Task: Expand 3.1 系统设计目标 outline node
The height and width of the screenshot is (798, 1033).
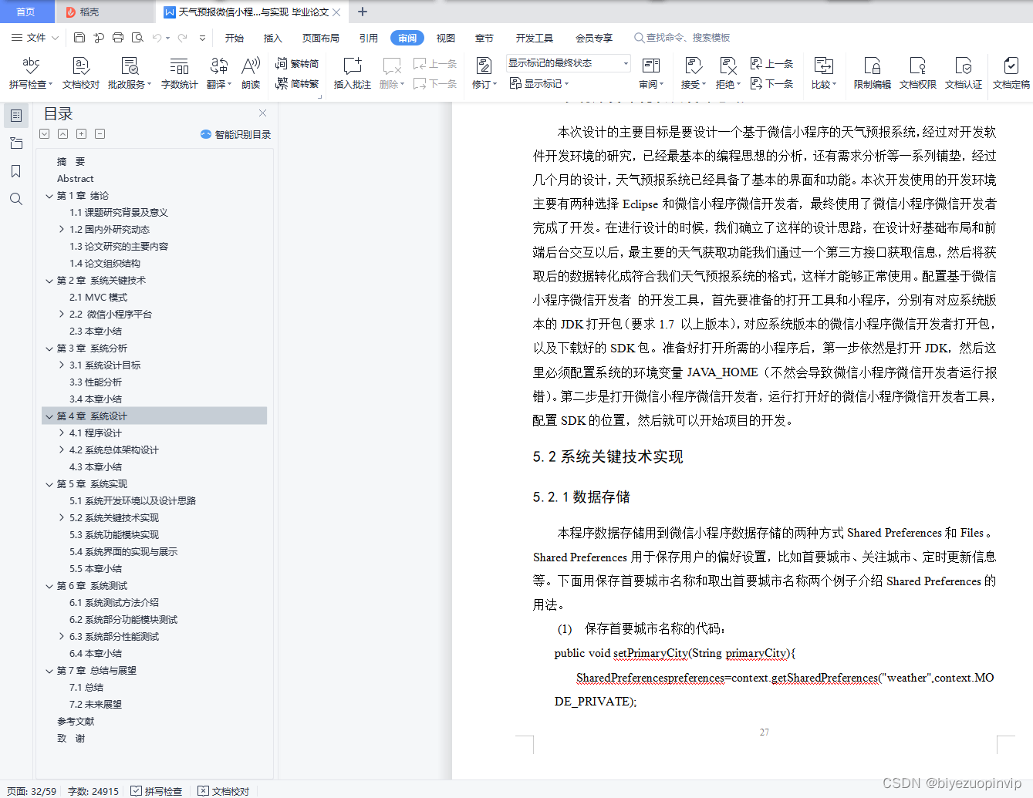Action: point(62,365)
